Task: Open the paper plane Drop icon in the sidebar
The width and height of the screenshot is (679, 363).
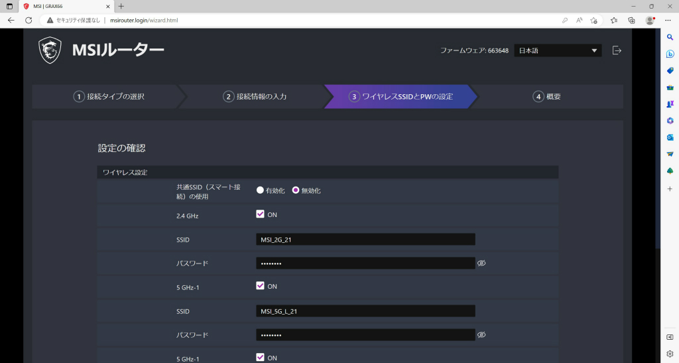Action: [670, 154]
